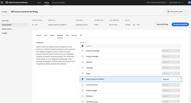Click the AEP Sources Connector test listing title
Viewport: 191px width, 103px height.
click(24, 12)
